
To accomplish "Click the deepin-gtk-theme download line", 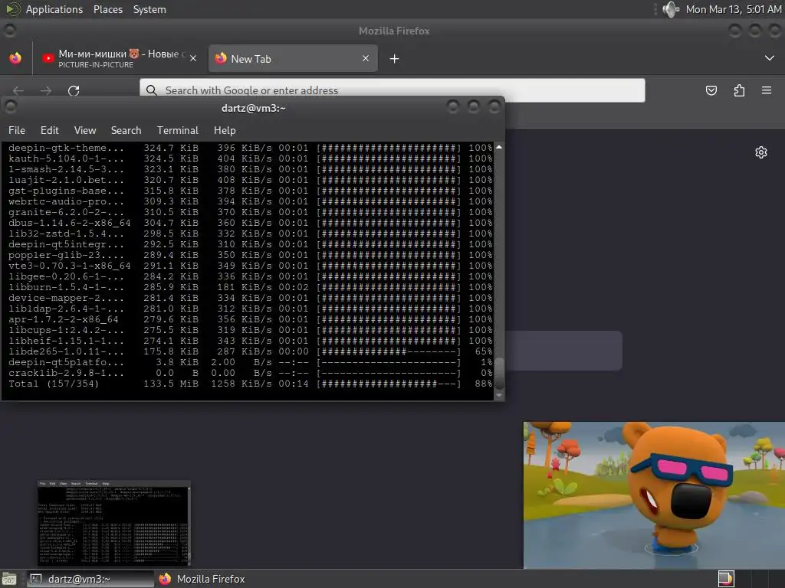I will [x=251, y=148].
